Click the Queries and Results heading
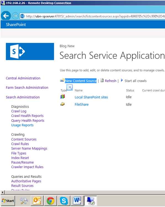The height and width of the screenshot is (207, 165). click(26, 177)
